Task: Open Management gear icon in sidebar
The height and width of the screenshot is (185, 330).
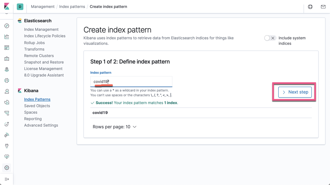Action: pyautogui.click(x=7, y=168)
